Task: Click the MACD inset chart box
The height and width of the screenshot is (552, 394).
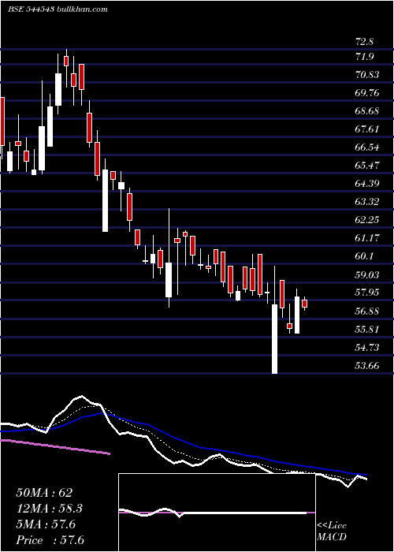Action: coord(217,513)
